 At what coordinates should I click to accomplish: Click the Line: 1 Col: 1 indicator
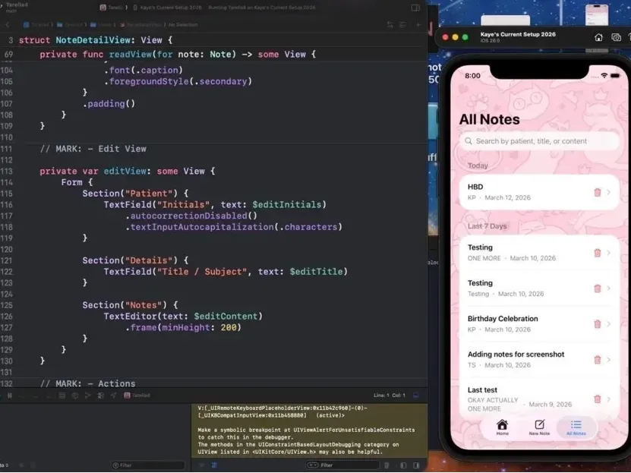(389, 396)
